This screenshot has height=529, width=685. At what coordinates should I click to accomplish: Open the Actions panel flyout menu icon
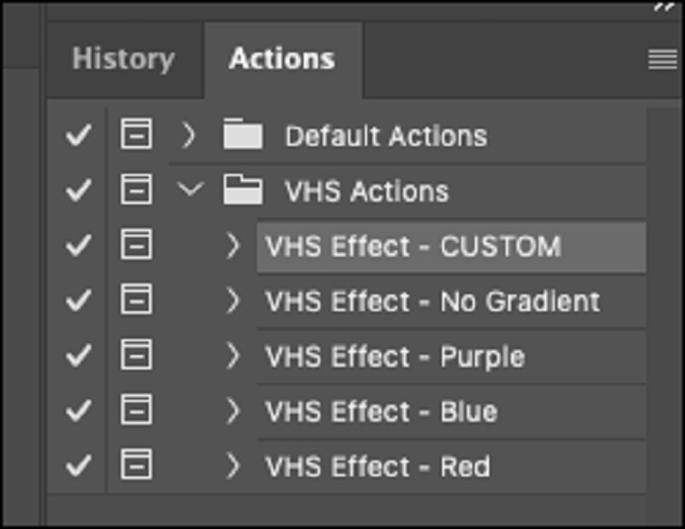661,59
